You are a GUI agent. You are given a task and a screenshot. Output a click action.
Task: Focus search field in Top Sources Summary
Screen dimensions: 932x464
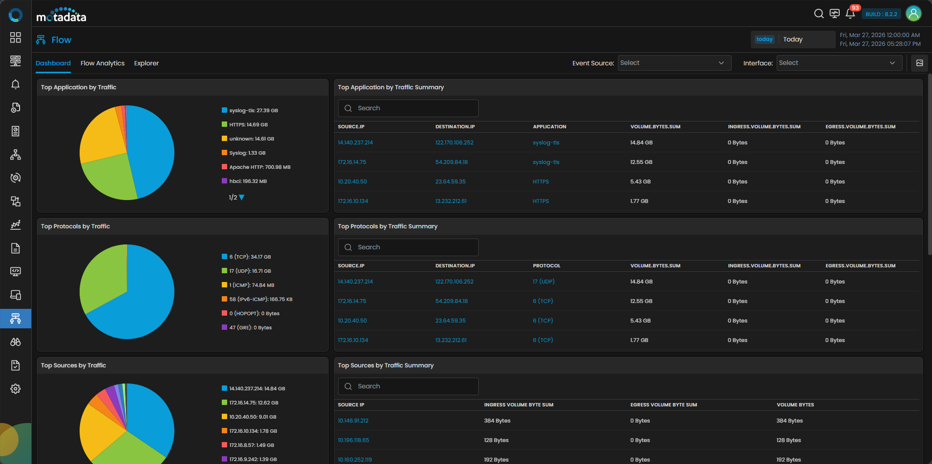click(408, 386)
